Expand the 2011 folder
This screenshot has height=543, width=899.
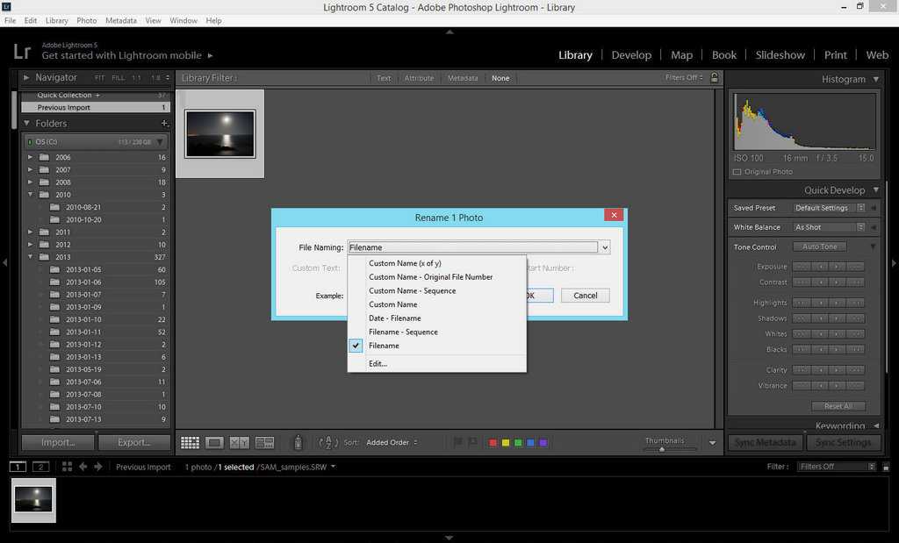[31, 232]
